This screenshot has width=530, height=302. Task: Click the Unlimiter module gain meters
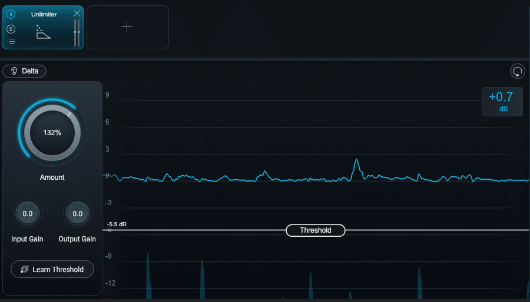tap(77, 32)
